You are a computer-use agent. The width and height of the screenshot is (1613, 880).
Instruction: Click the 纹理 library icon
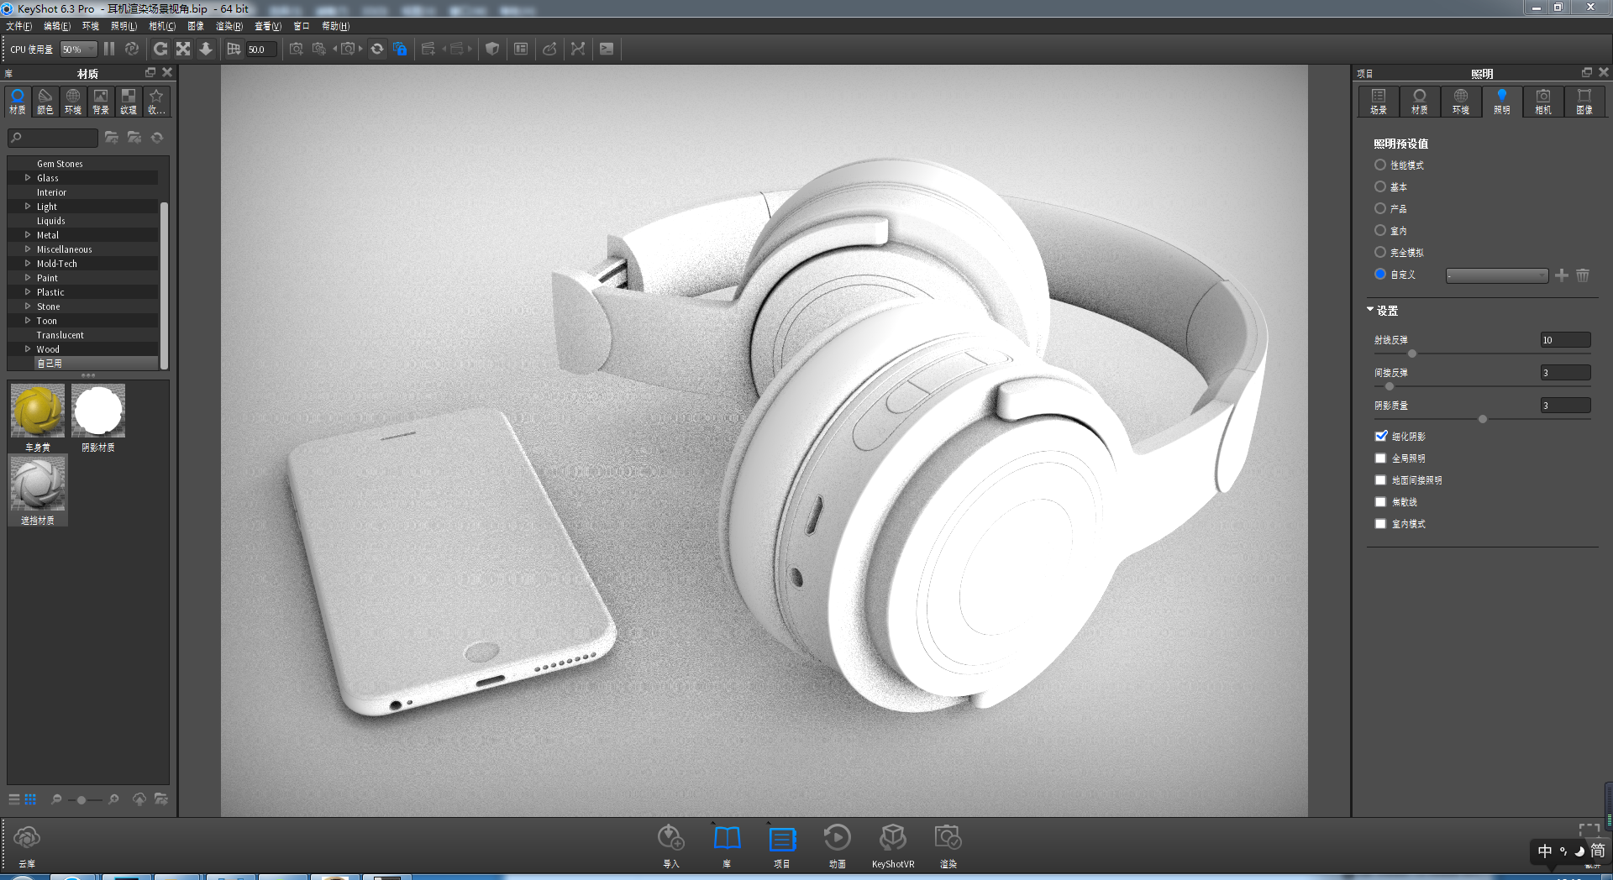coord(128,102)
